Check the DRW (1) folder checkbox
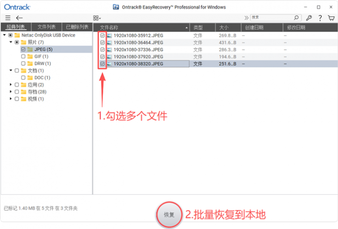The width and height of the screenshot is (338, 229). coord(23,63)
